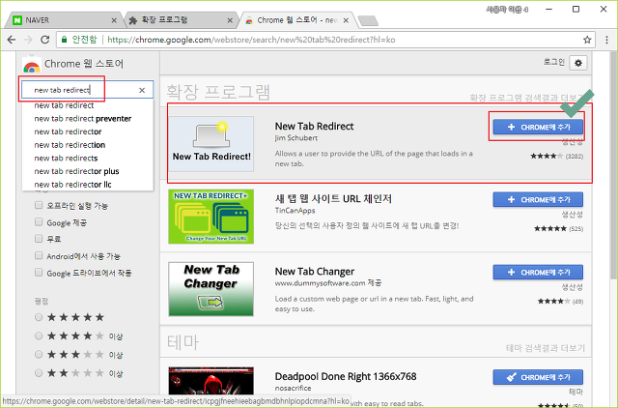This screenshot has height=408, width=618.
Task: Click the author name Jim Schubert
Action: coord(296,137)
